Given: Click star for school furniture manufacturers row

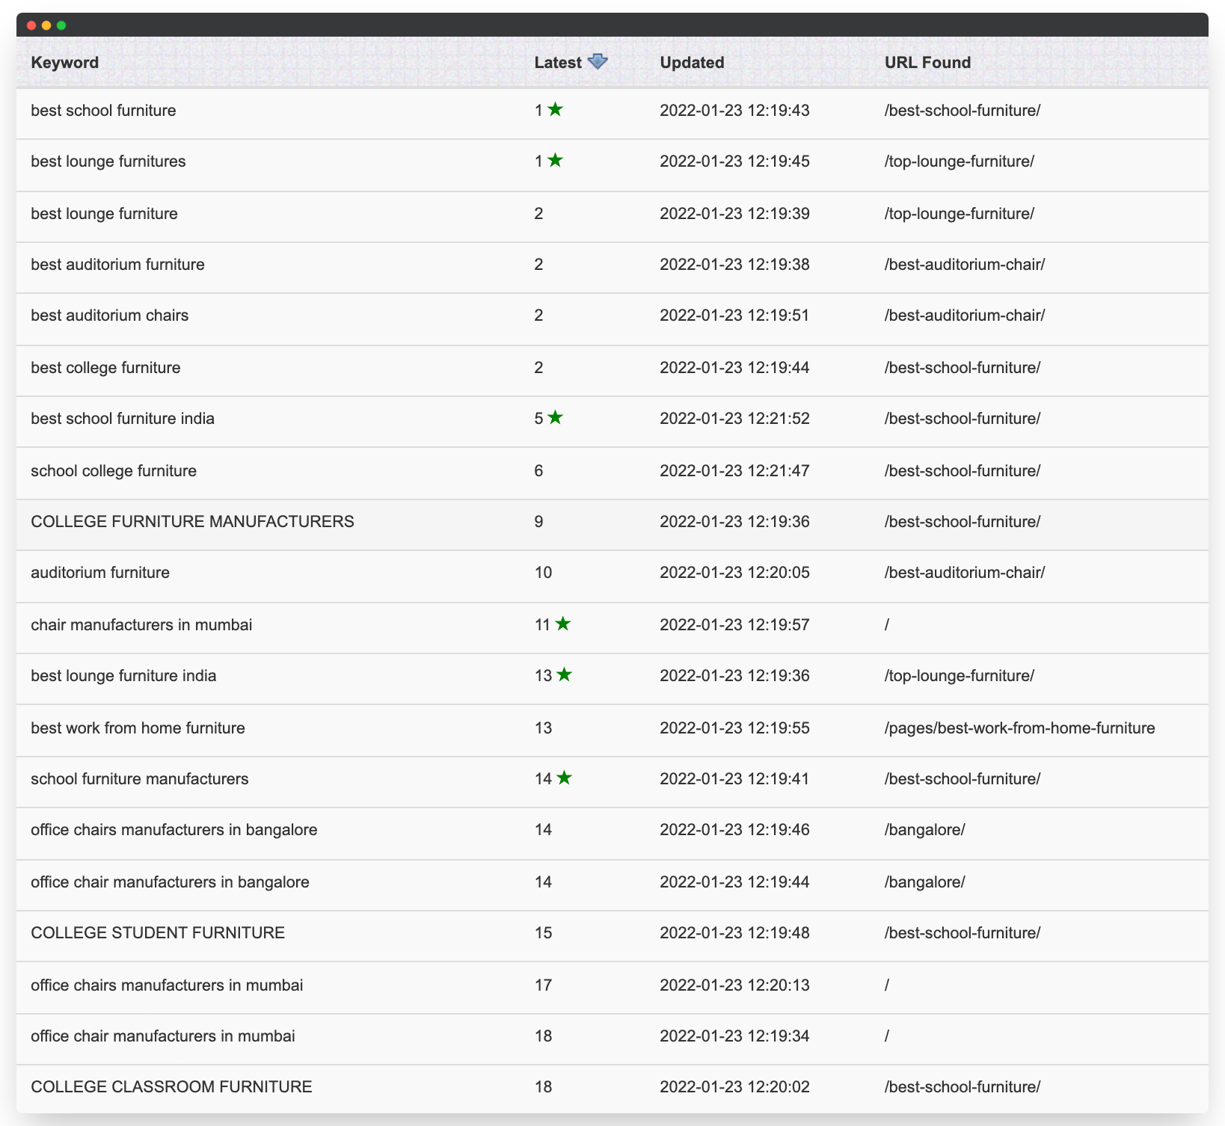Looking at the screenshot, I should [565, 778].
